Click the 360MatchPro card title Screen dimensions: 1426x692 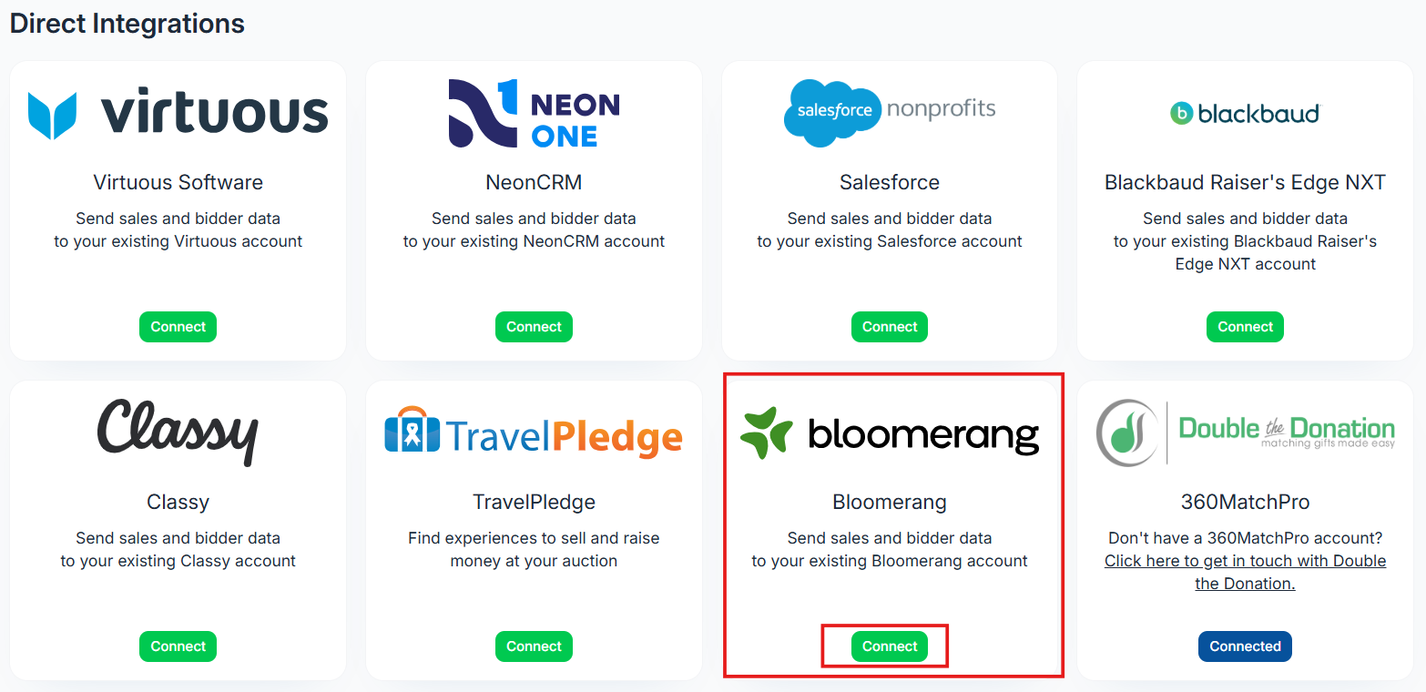pos(1245,502)
